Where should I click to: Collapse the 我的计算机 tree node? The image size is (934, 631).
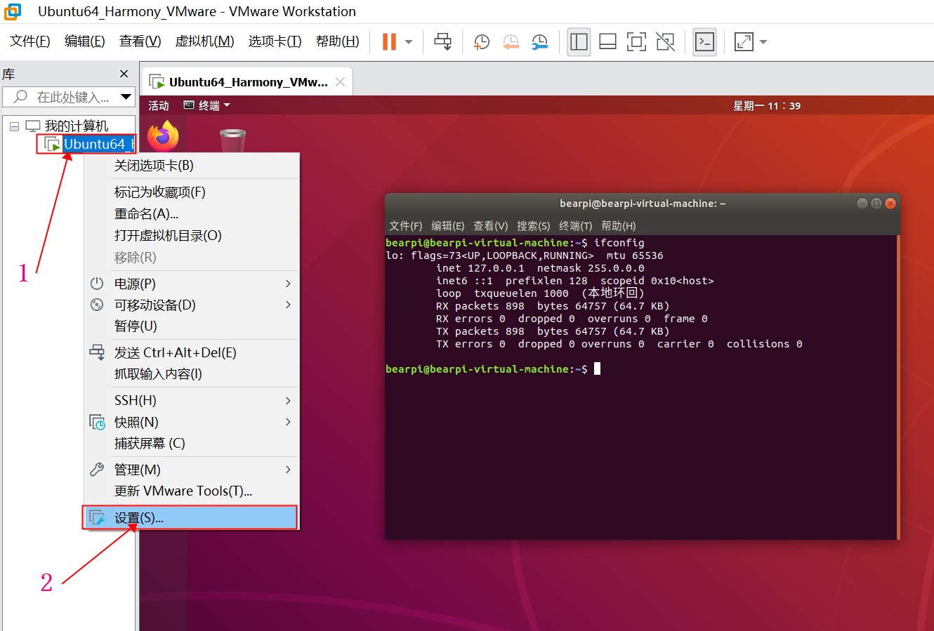(14, 126)
